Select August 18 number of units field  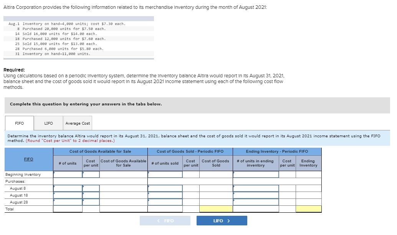68,195
